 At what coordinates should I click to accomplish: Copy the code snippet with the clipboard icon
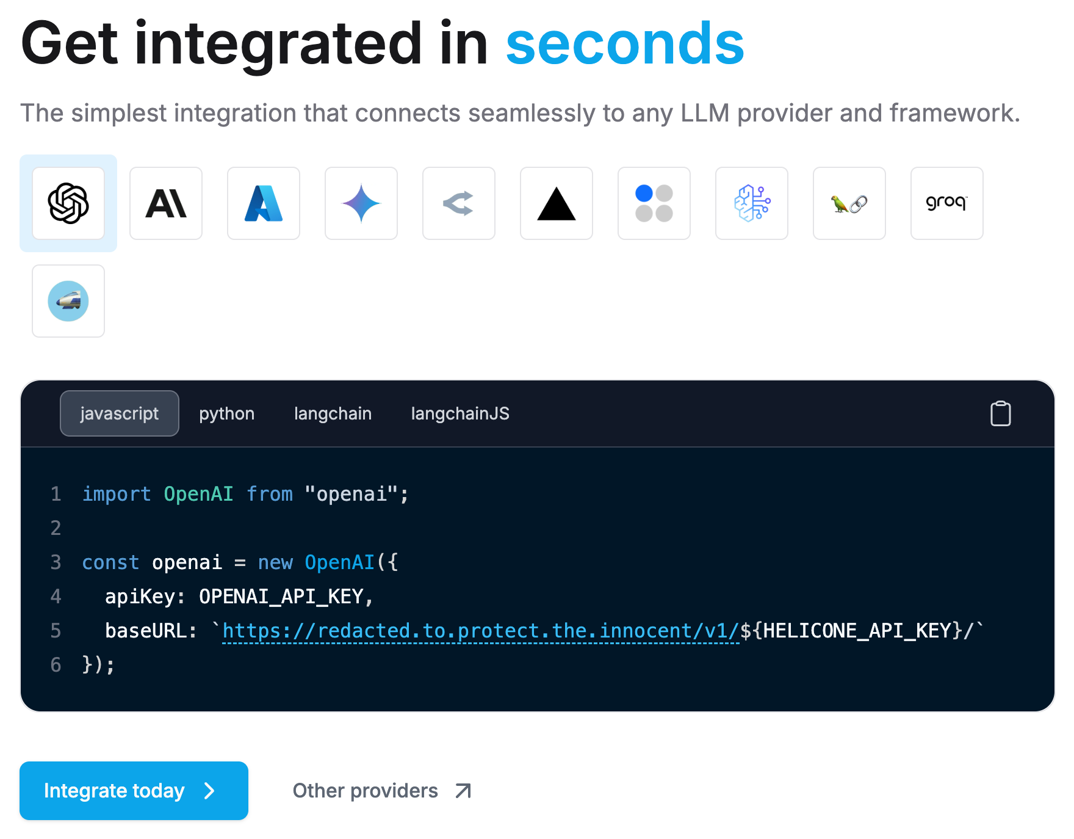pyautogui.click(x=1001, y=413)
